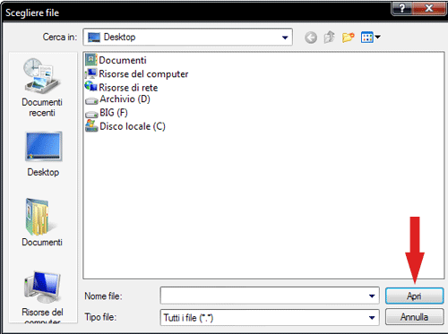Expand the Nome file dropdown arrow
The width and height of the screenshot is (448, 334).
(372, 295)
